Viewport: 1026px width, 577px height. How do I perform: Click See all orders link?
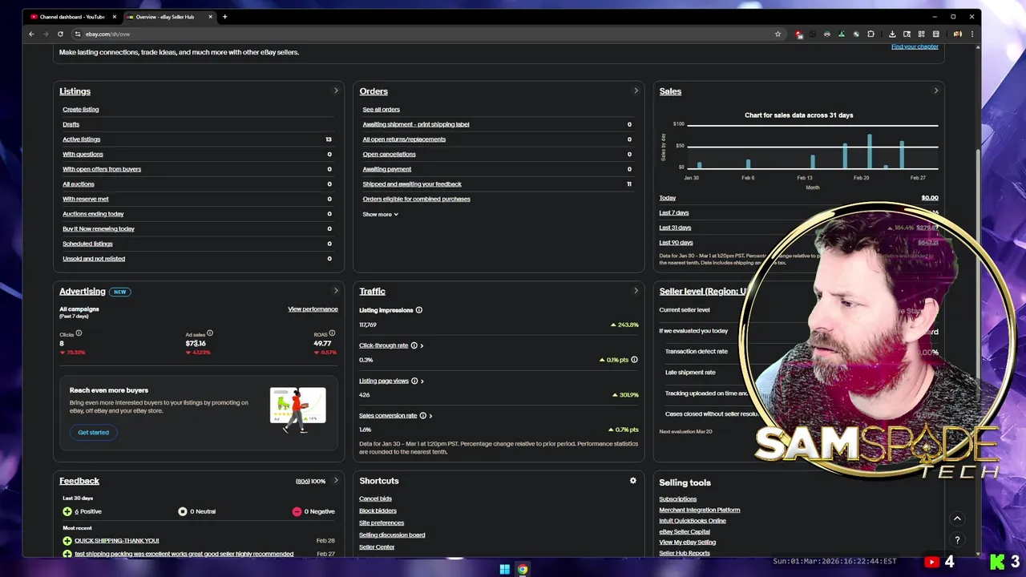click(381, 109)
